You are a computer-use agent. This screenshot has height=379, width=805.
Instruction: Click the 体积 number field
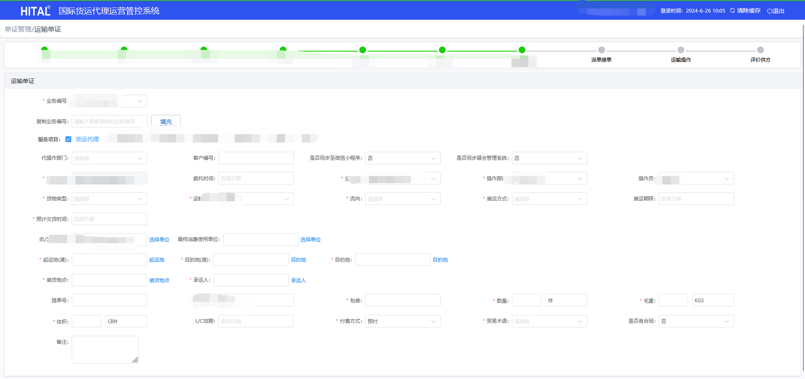[86, 321]
